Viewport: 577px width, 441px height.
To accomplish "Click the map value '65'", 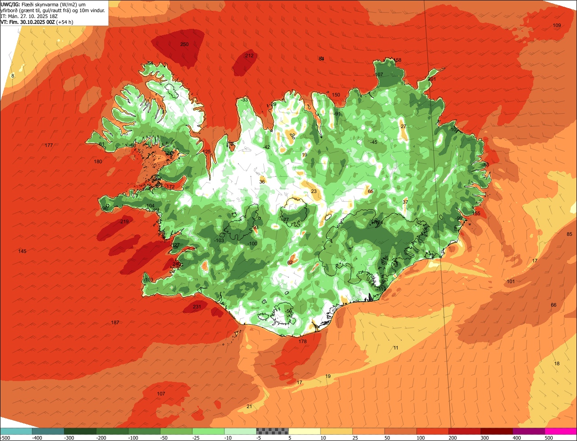I will pyautogui.click(x=371, y=191).
